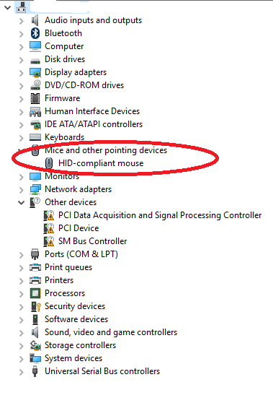Image resolution: width=273 pixels, height=403 pixels.
Task: Select the PCI Device entry
Action: click(79, 228)
